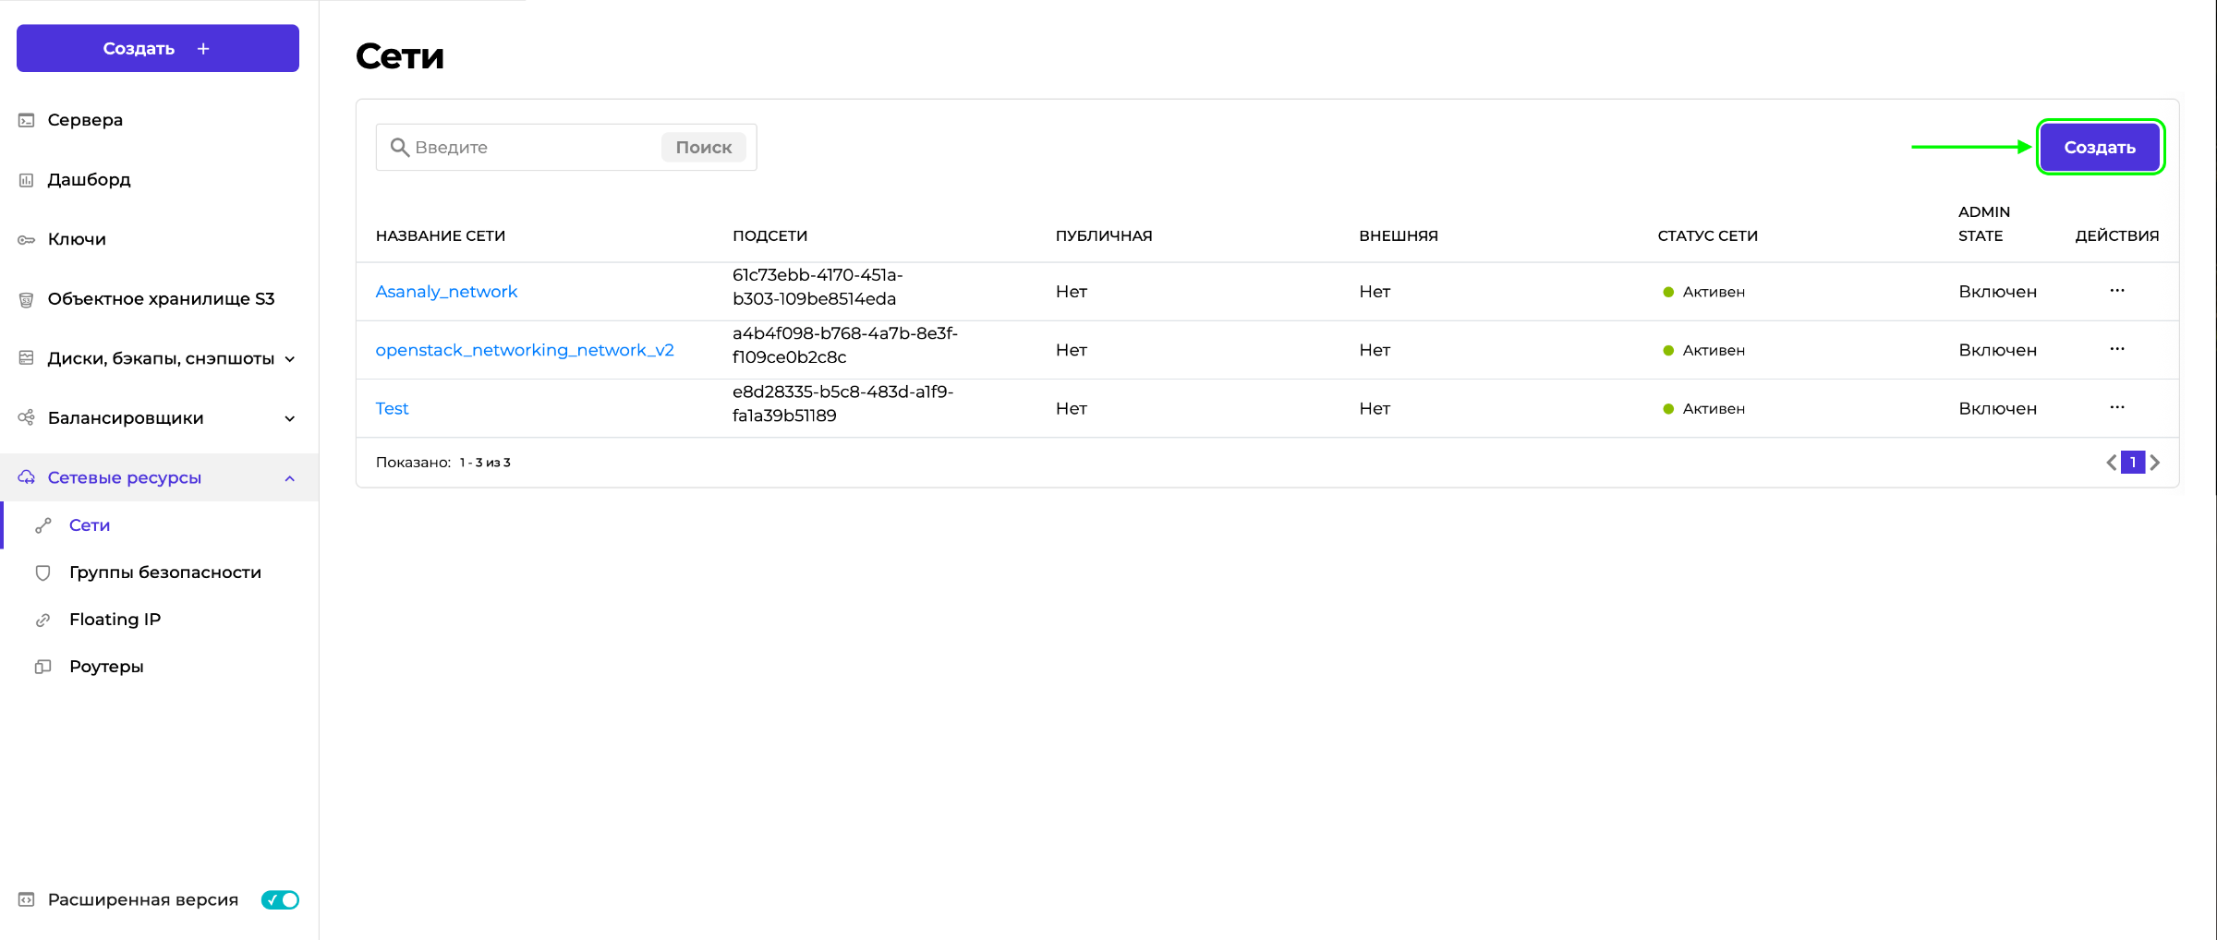This screenshot has height=940, width=2217.
Task: Open the openstack_networking_network_v2 link
Action: [525, 350]
